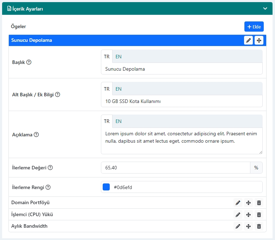Switch to the EN tab for Başlık
Viewport: 275px width, 240px height.
coord(119,57)
